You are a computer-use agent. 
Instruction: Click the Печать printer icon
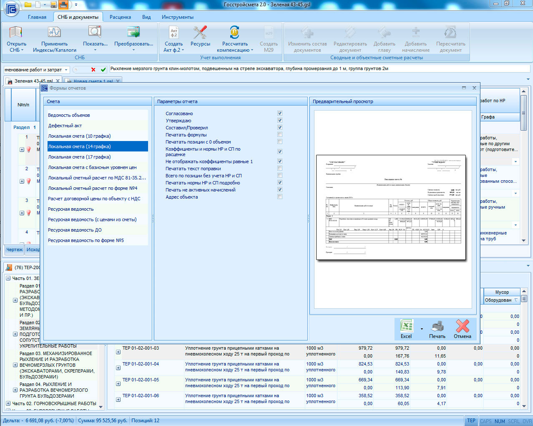pyautogui.click(x=437, y=326)
